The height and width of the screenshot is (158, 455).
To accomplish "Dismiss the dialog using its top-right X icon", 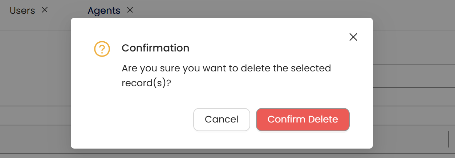I will coord(353,37).
